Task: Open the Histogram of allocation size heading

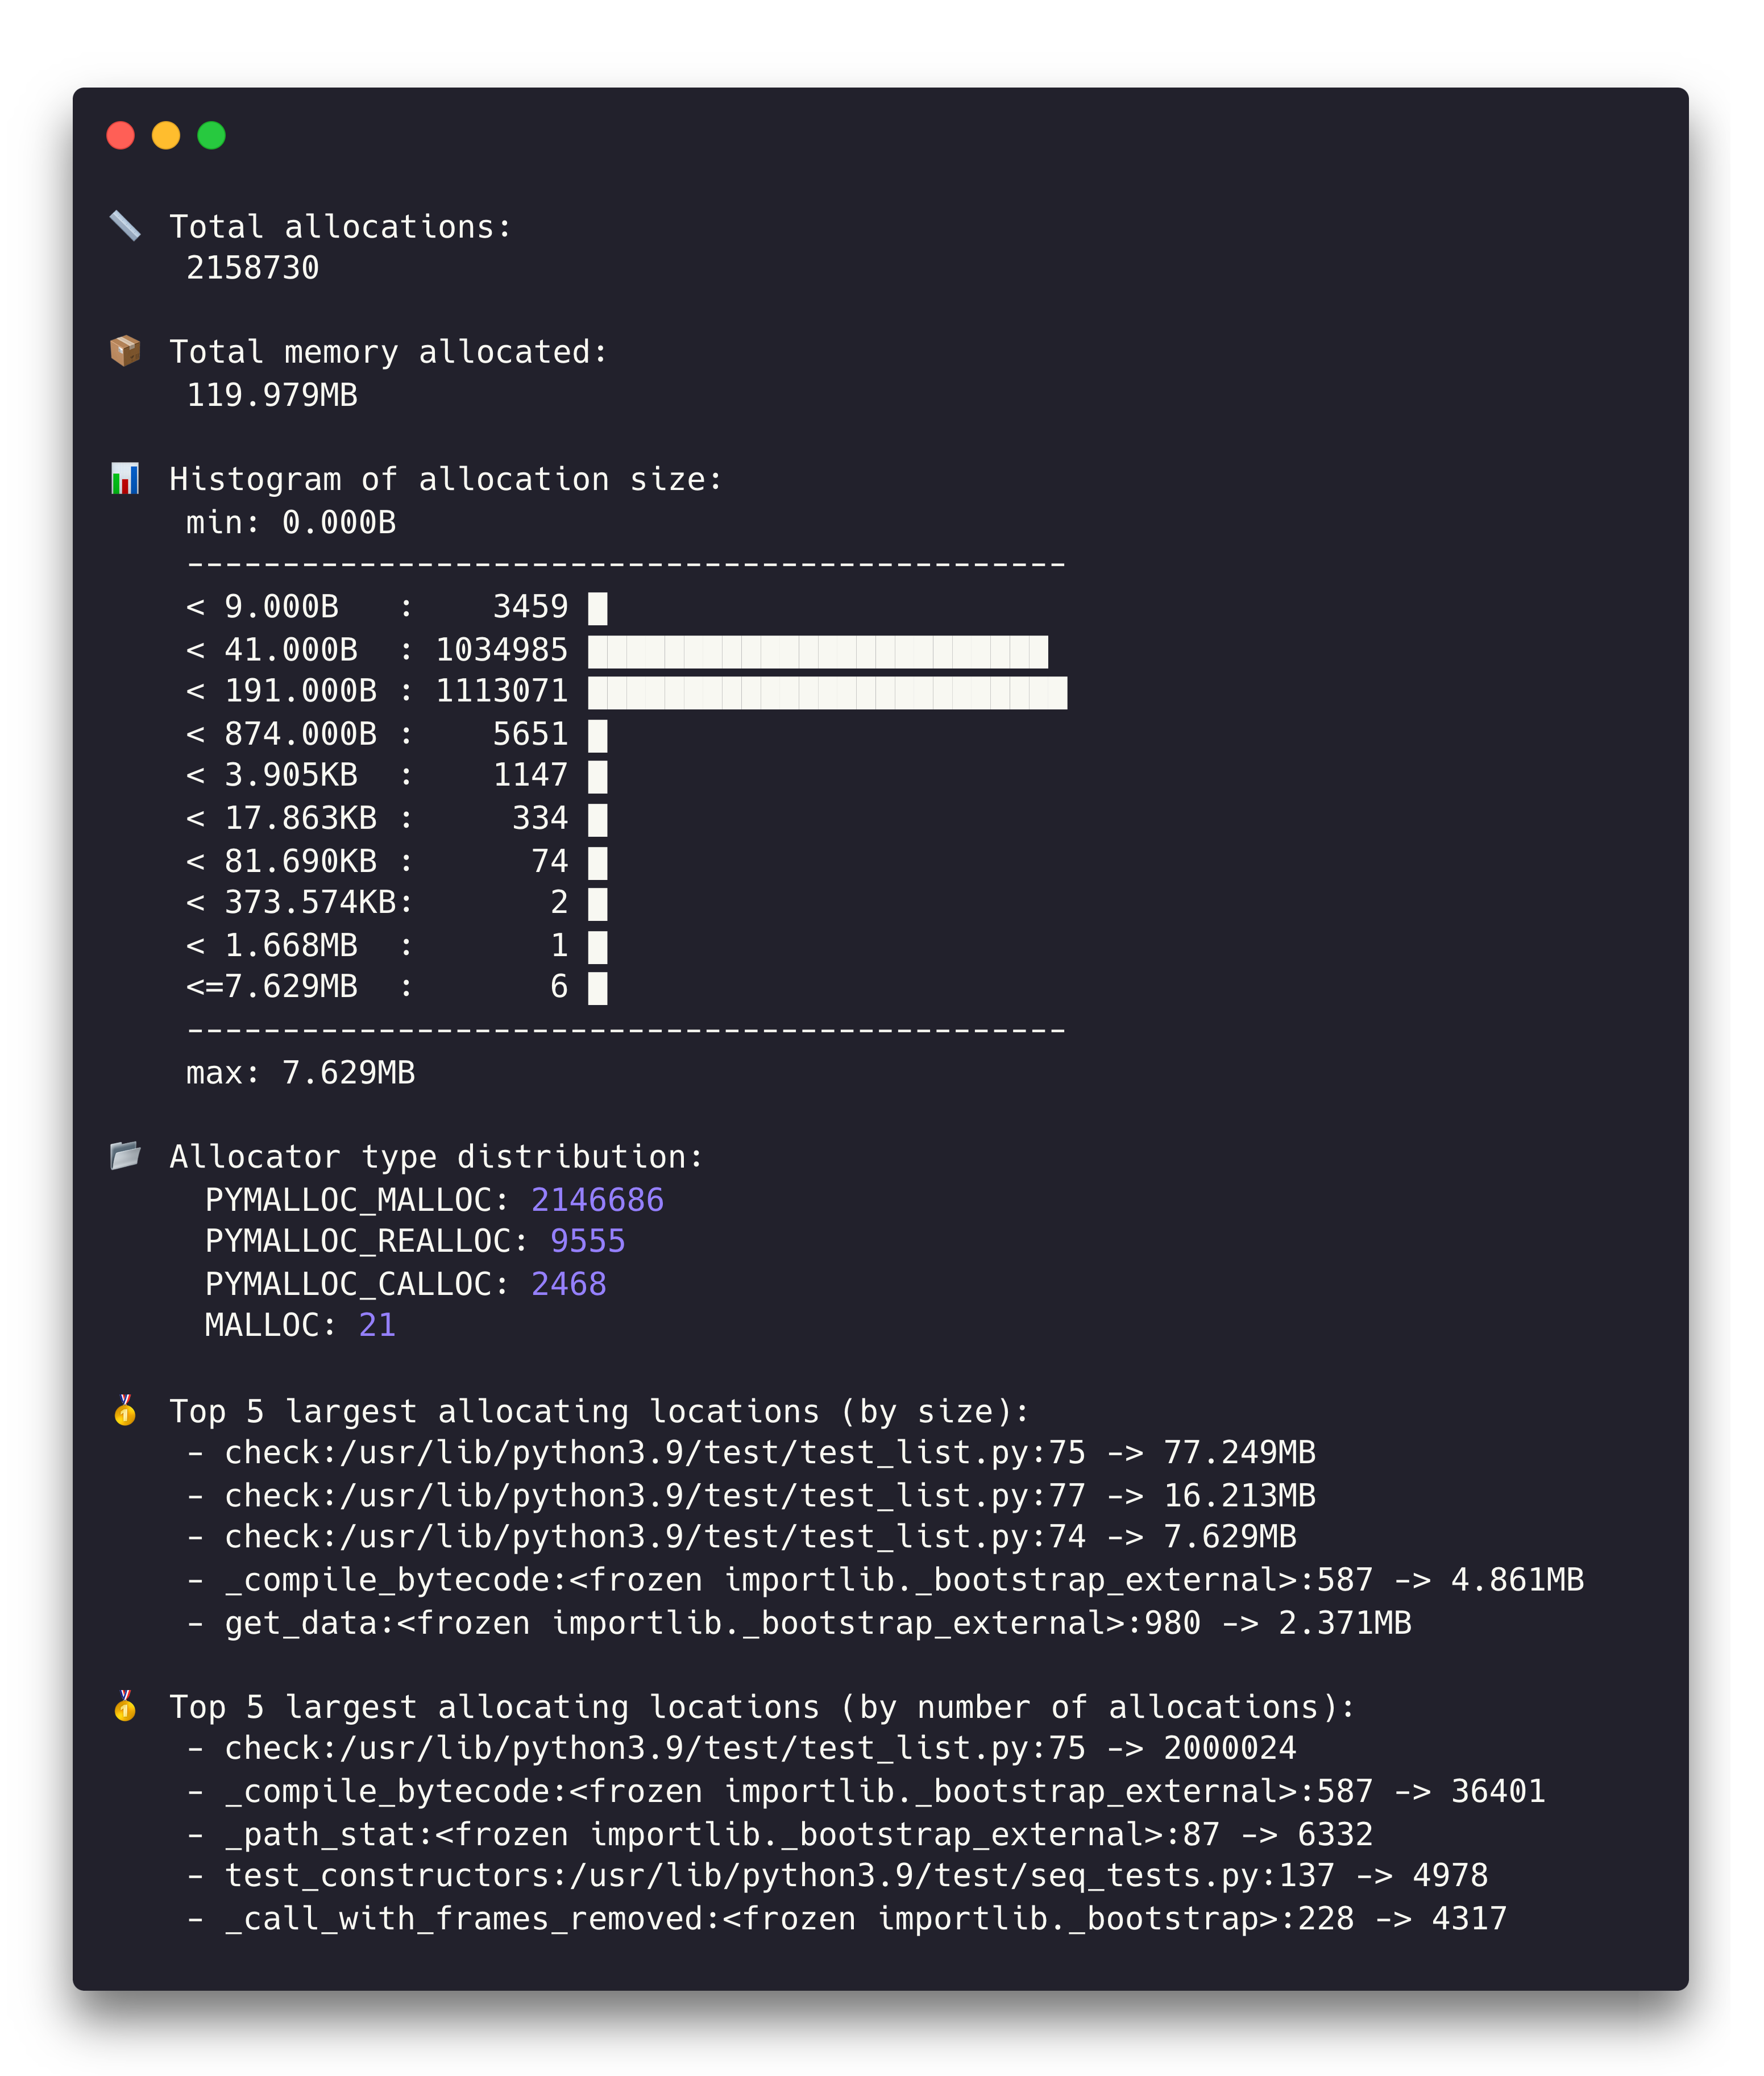Action: pyautogui.click(x=447, y=478)
